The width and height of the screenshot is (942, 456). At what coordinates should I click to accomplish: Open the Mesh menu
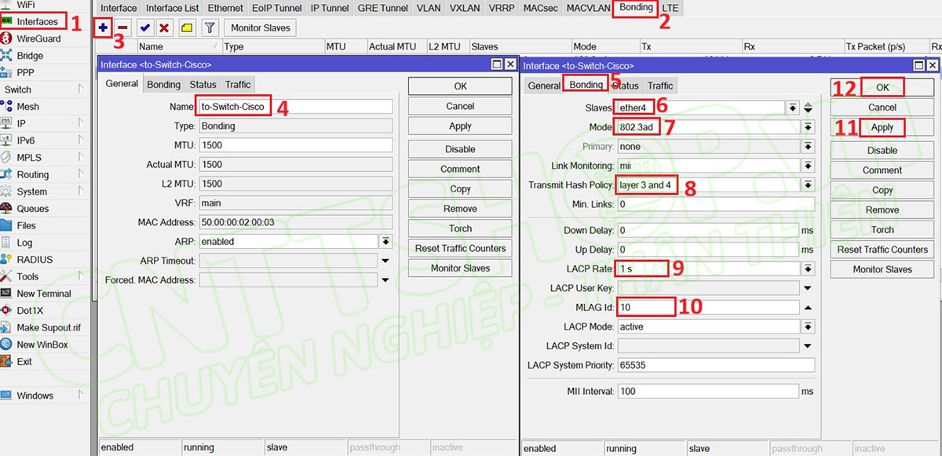coord(27,107)
